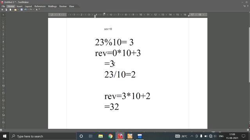Click the text line 'rev=0'

(x=108, y=29)
